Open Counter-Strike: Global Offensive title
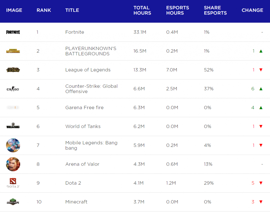 tap(91, 89)
